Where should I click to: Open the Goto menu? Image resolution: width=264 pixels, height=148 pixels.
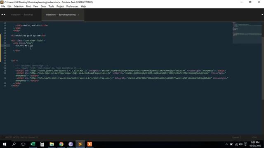[43, 7]
